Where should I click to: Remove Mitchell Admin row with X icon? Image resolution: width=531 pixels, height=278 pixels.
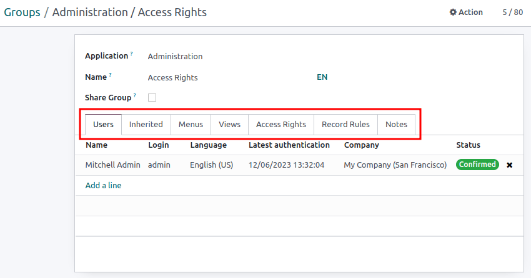tap(509, 165)
